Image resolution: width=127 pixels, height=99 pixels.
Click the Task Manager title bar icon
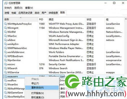pos(6,3)
